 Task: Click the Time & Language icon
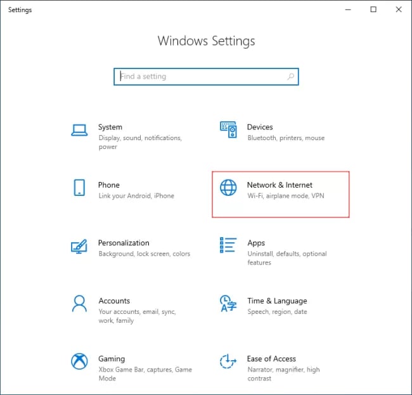pyautogui.click(x=228, y=304)
